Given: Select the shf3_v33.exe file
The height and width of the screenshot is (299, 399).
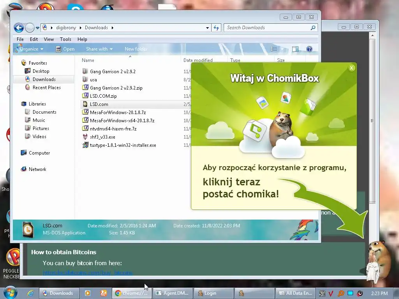Looking at the screenshot, I should (102, 137).
